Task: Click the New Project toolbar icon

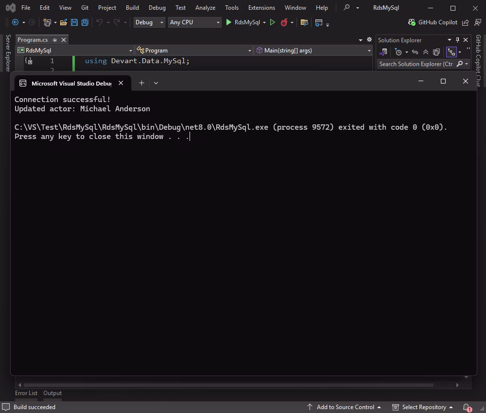Action: (48, 22)
